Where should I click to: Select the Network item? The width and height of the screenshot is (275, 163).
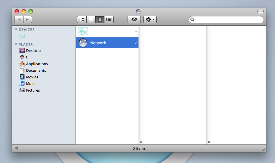coord(107,43)
